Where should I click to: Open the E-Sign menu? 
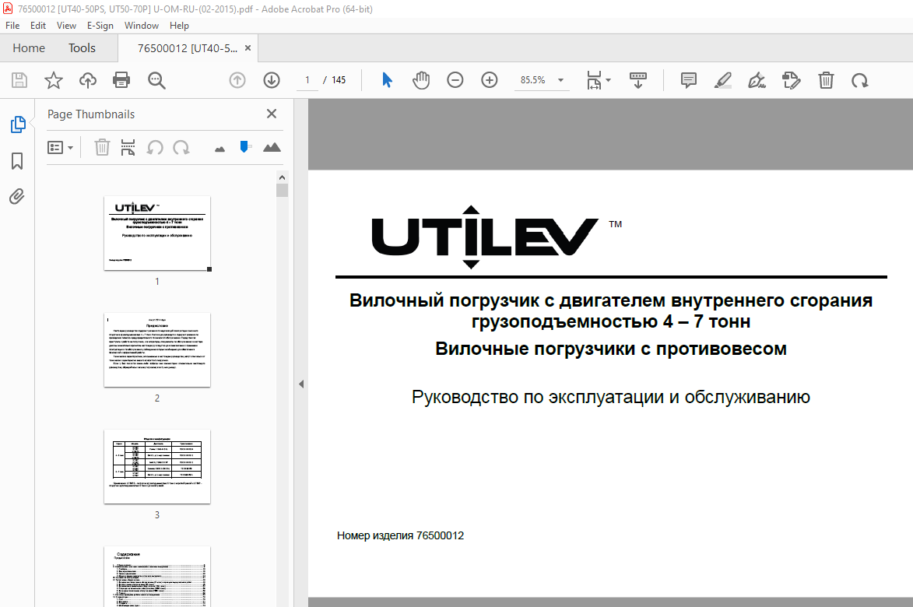(100, 26)
